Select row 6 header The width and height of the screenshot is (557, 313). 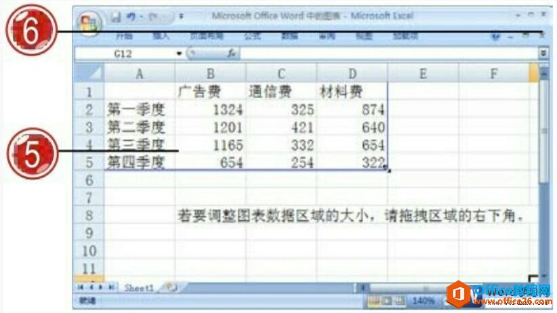coord(89,180)
